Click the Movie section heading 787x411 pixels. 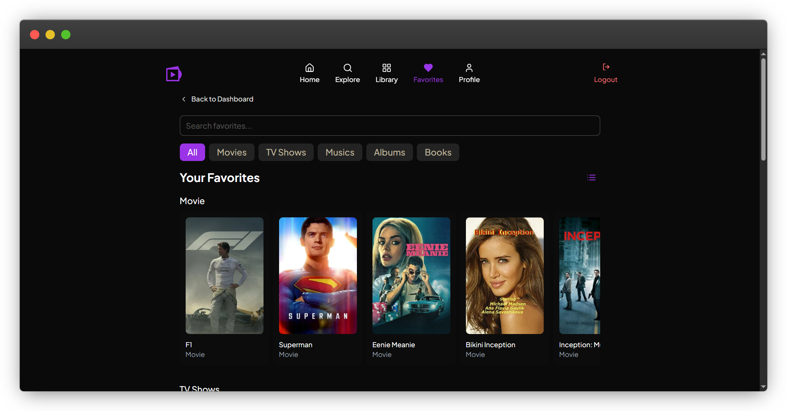(192, 201)
